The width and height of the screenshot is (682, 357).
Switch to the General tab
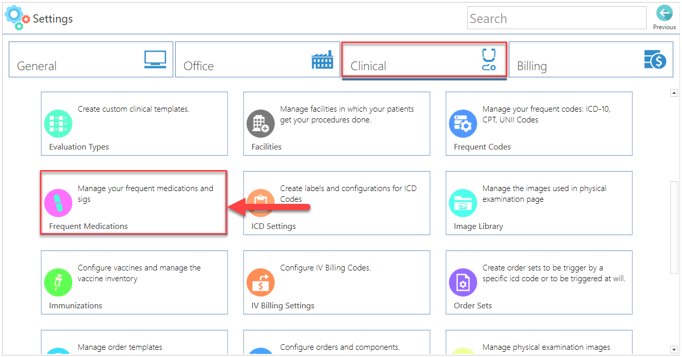coord(91,59)
